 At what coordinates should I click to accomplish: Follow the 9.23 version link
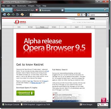point(48,71)
